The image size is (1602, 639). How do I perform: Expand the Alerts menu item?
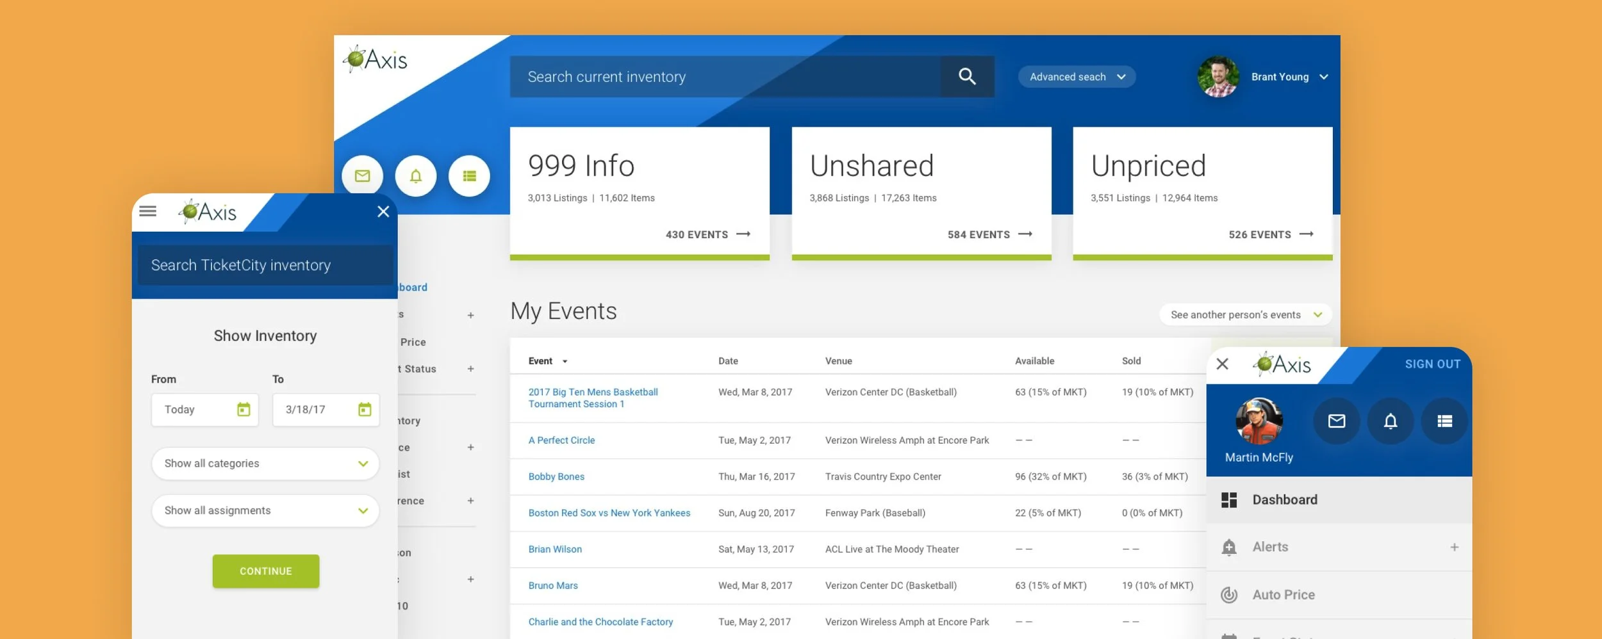(1455, 547)
